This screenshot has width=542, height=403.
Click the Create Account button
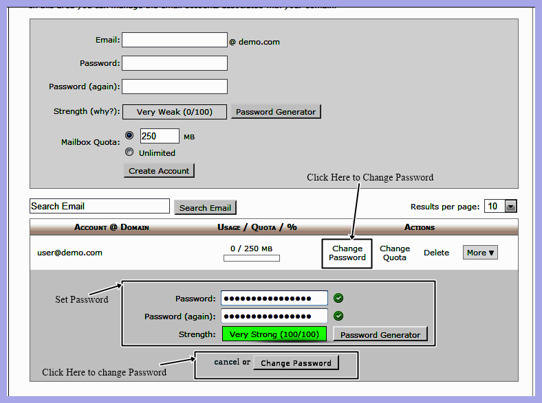click(x=159, y=170)
